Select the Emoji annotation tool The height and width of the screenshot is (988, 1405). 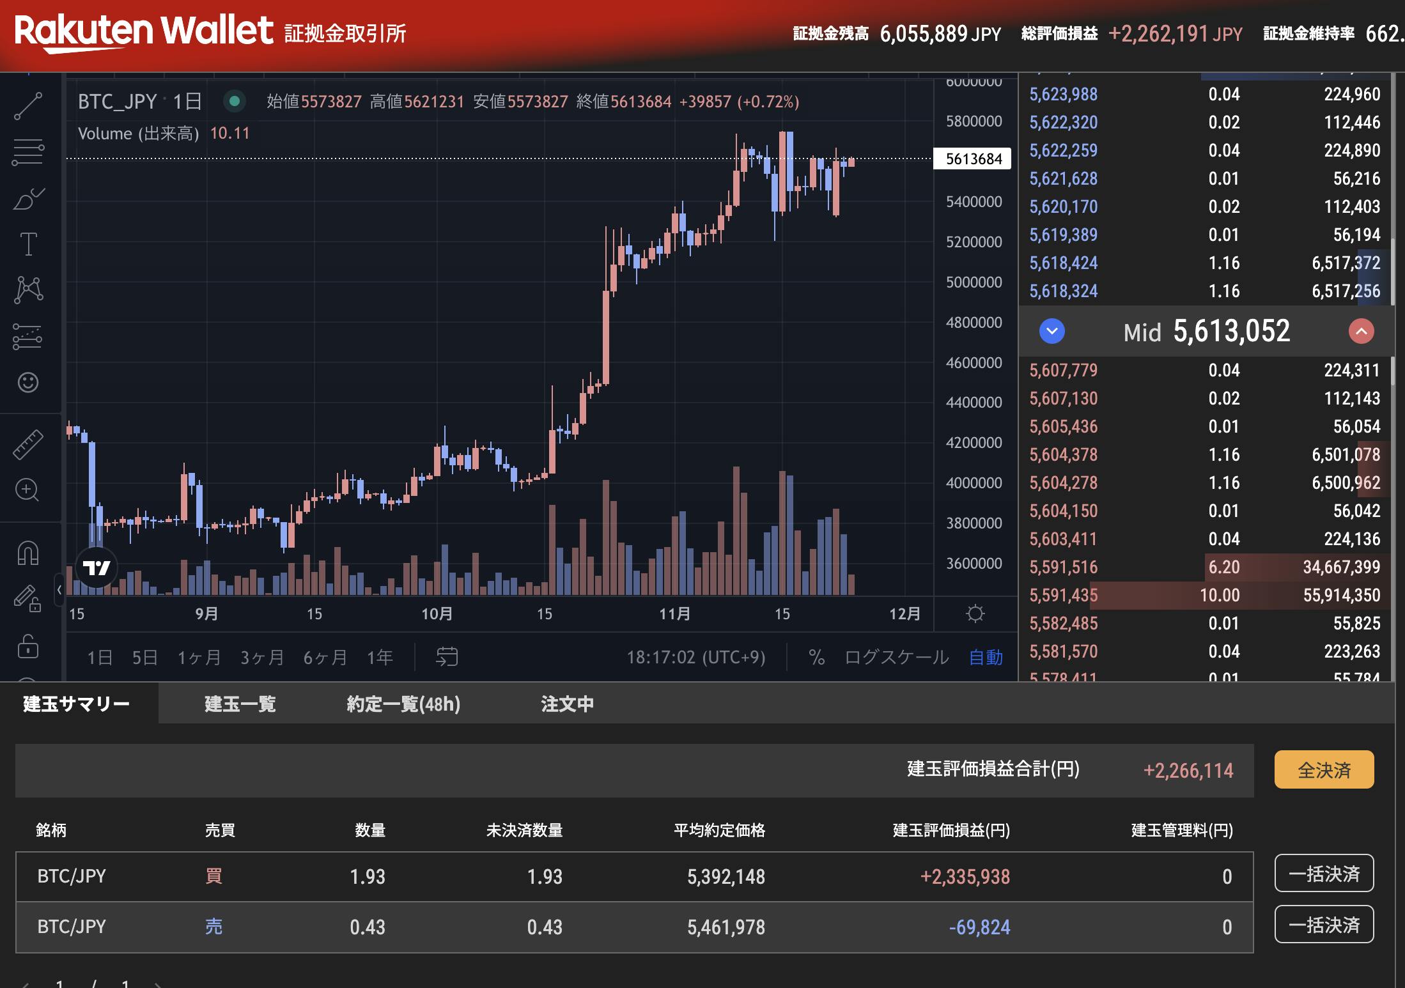28,382
